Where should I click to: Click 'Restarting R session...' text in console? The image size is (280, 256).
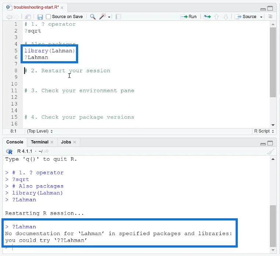[44, 213]
